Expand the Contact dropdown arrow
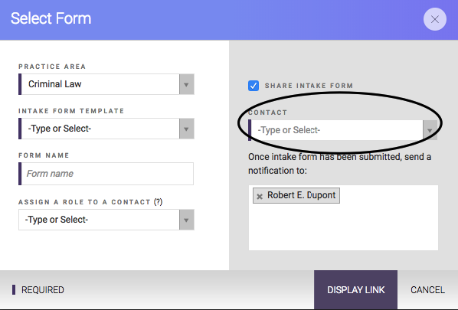Screen dimensions: 458x310 pos(430,130)
